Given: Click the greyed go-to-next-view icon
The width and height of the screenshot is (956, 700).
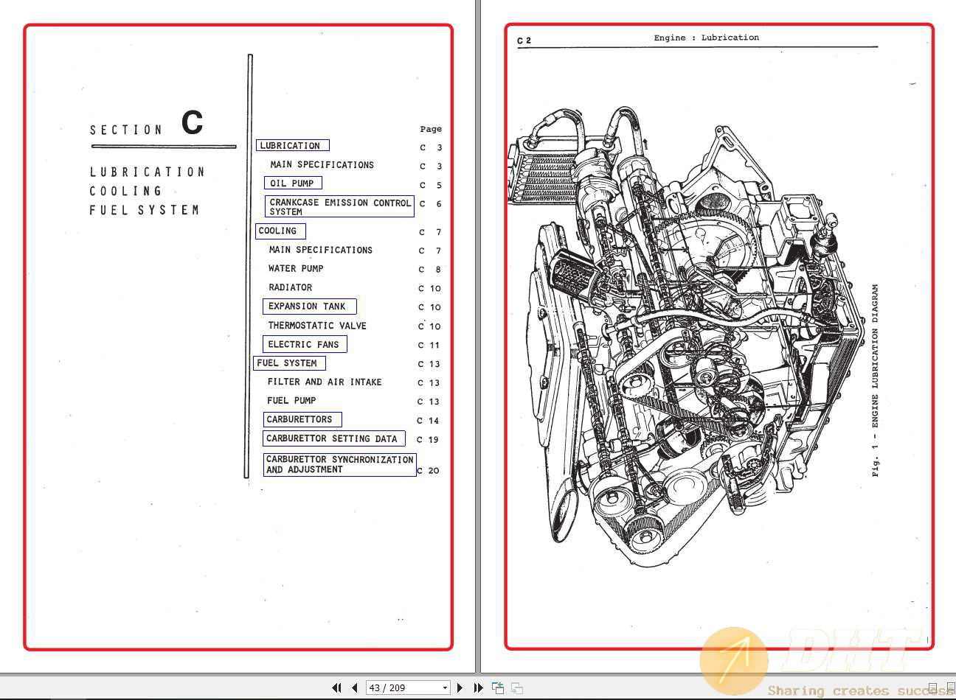Looking at the screenshot, I should tap(517, 687).
